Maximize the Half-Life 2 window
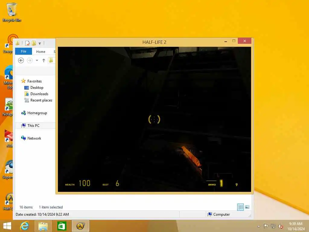Viewport: 309px width, 232px height. 234,41
